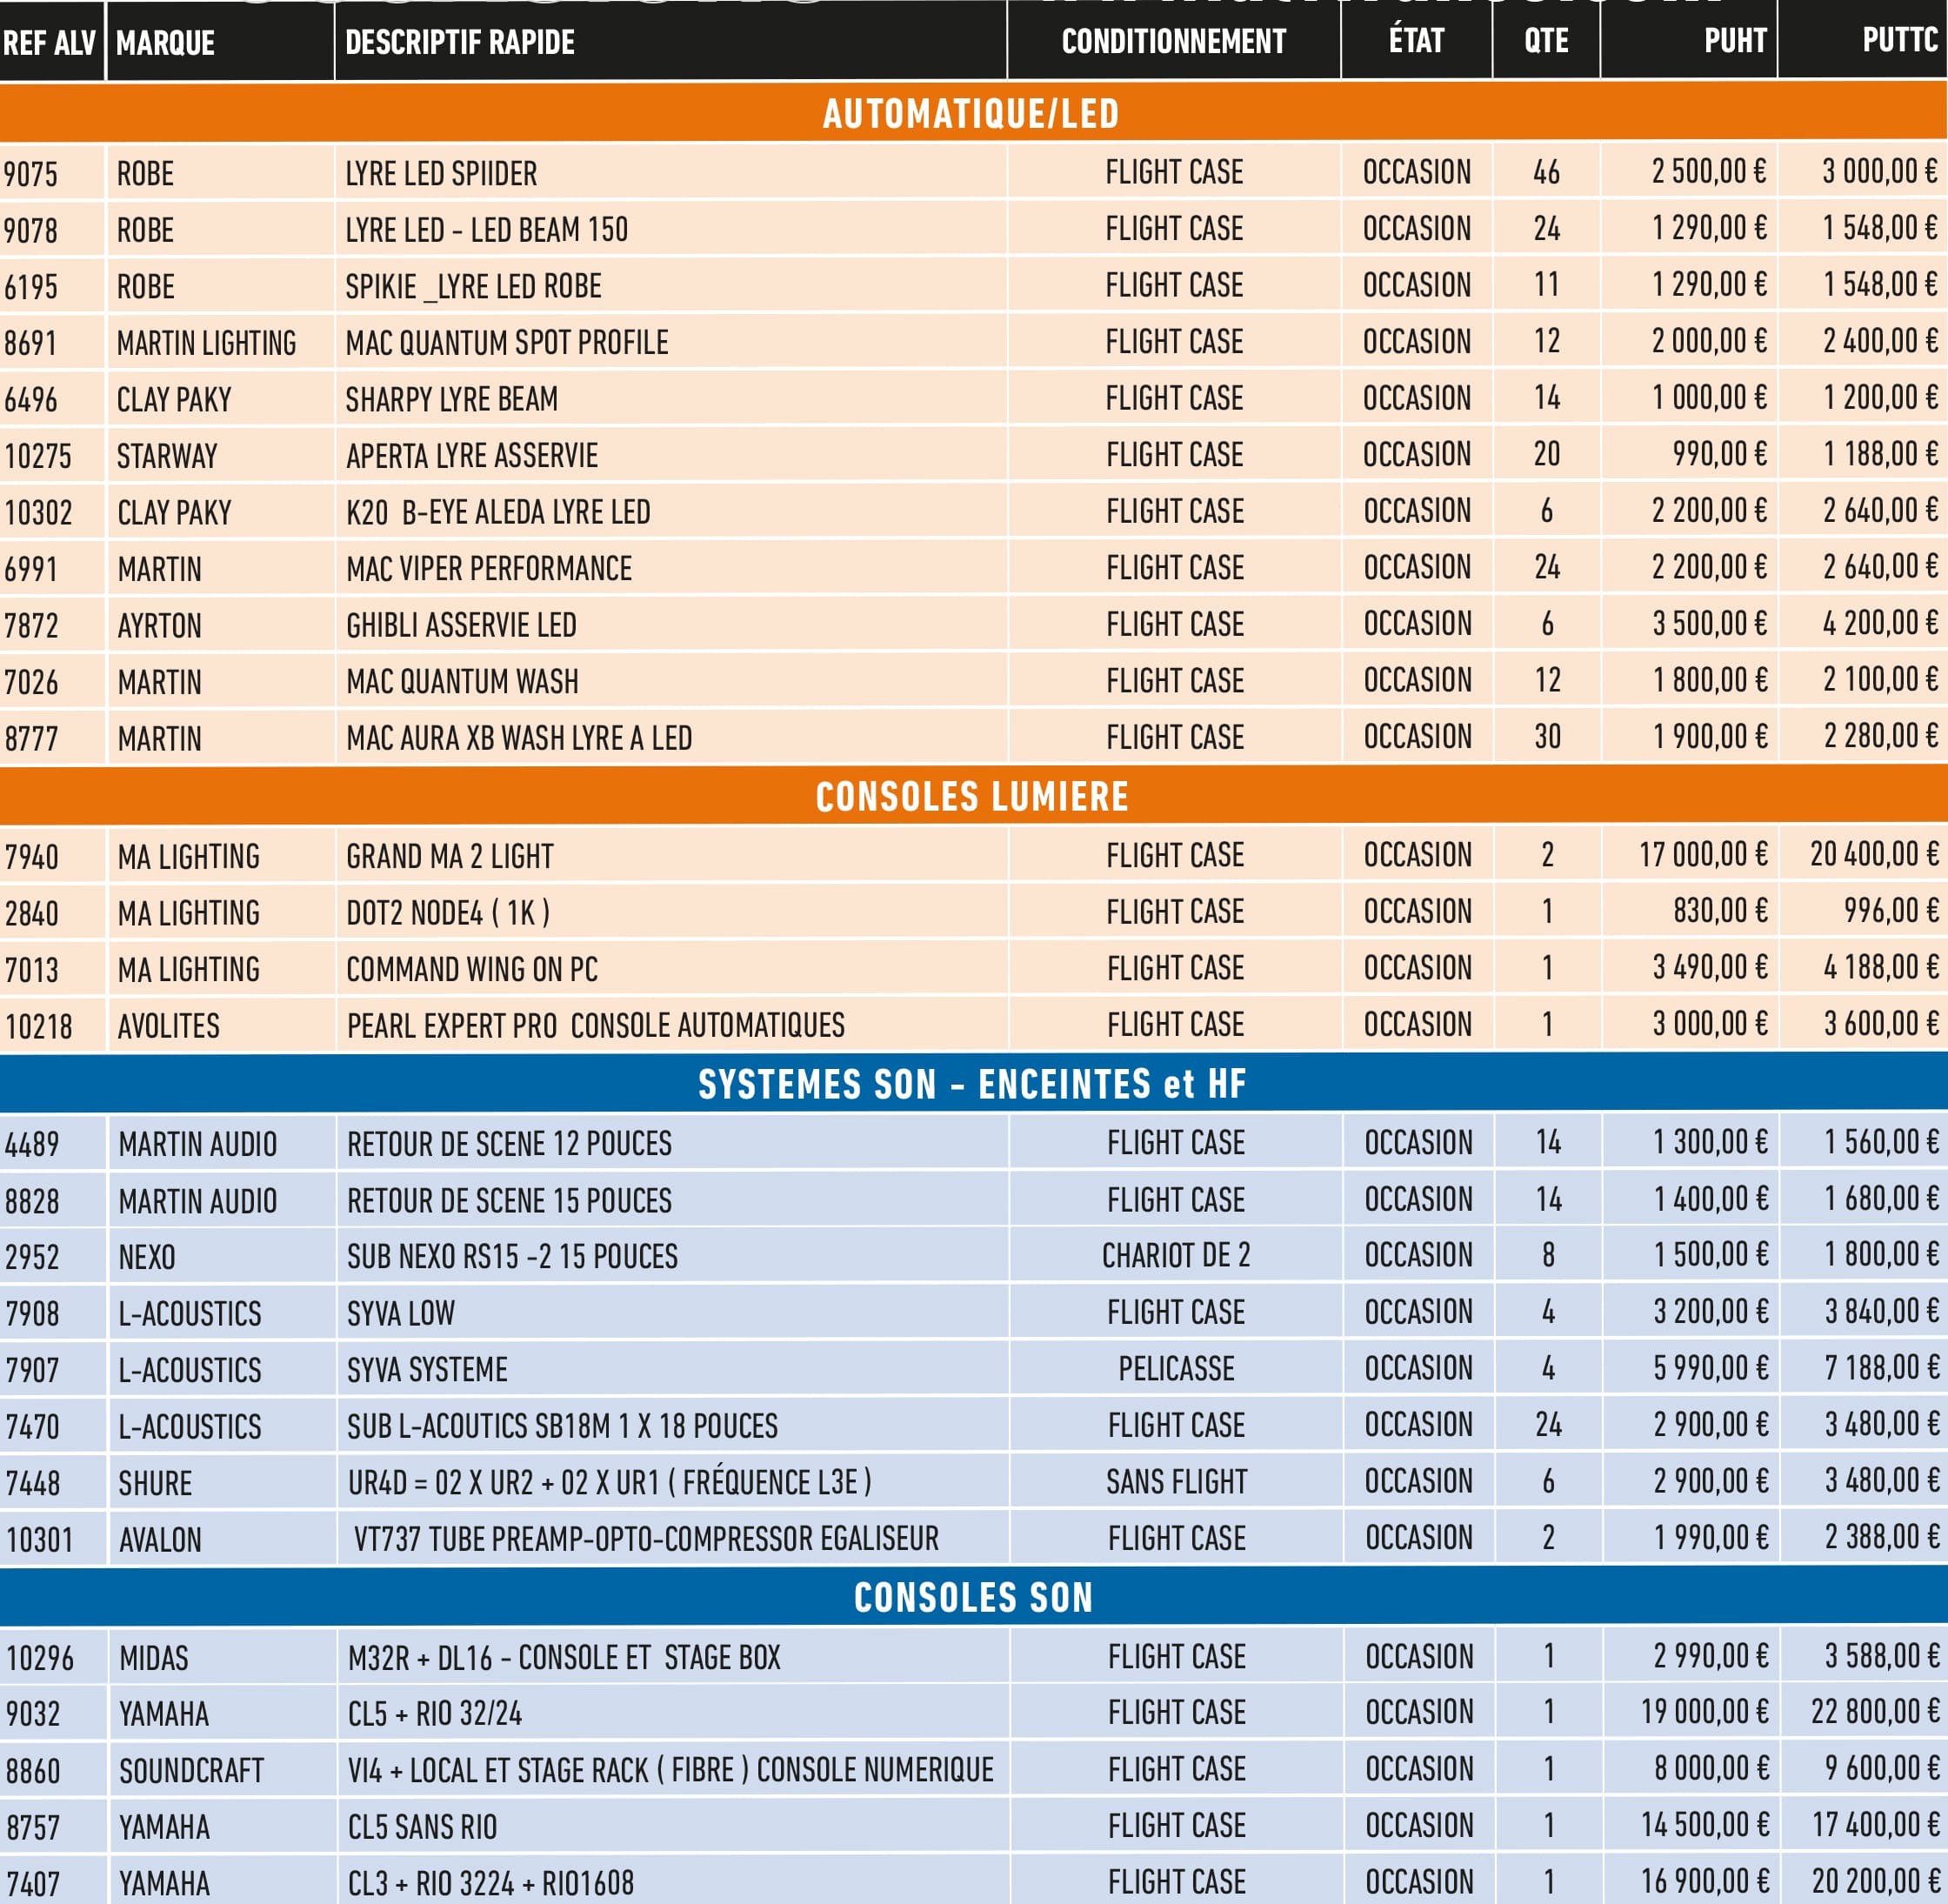
Task: Click description LYRE LED SPIIDER
Action: tap(441, 173)
